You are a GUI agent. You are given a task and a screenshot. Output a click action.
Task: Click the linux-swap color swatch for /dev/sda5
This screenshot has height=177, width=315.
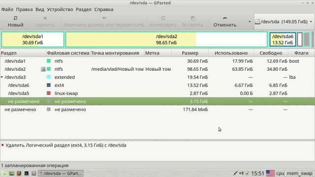point(49,93)
